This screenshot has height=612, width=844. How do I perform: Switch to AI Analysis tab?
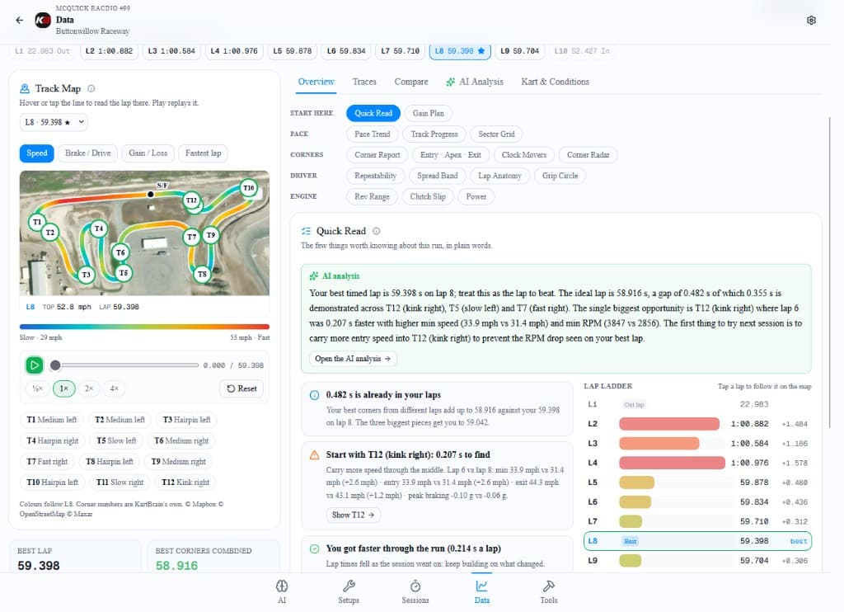click(475, 82)
